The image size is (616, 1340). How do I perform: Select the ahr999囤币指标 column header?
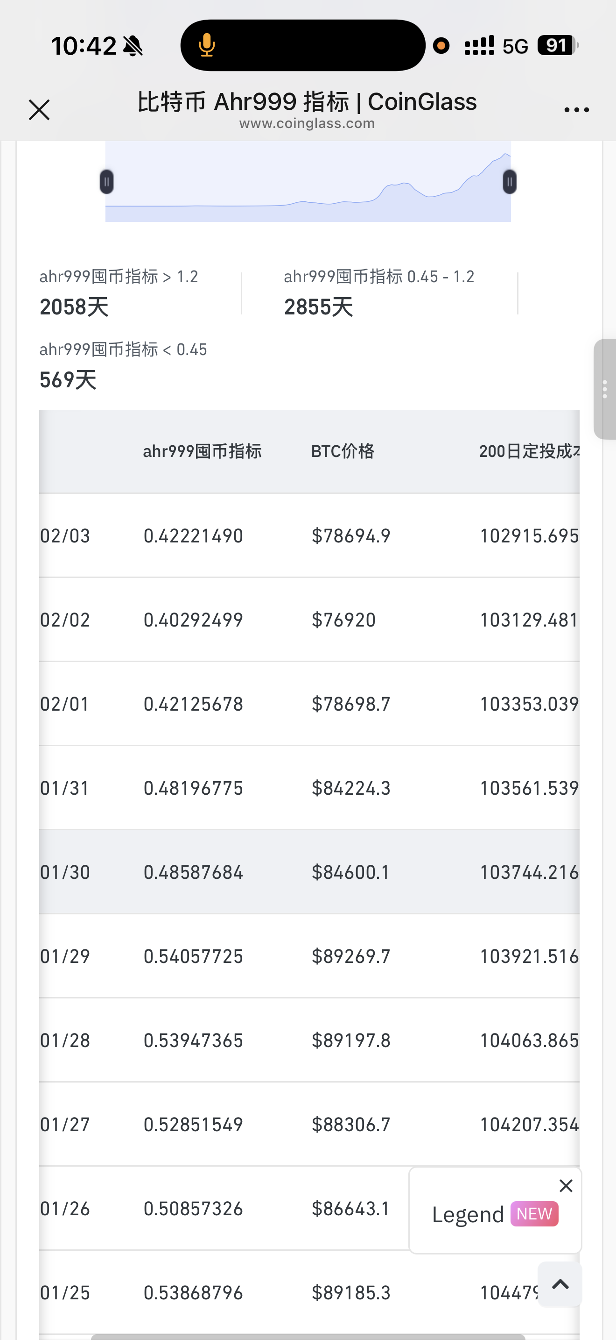[202, 451]
